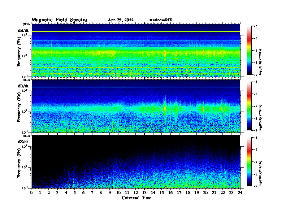Click the color bar beside the dD/dt panel

(x=249, y=106)
